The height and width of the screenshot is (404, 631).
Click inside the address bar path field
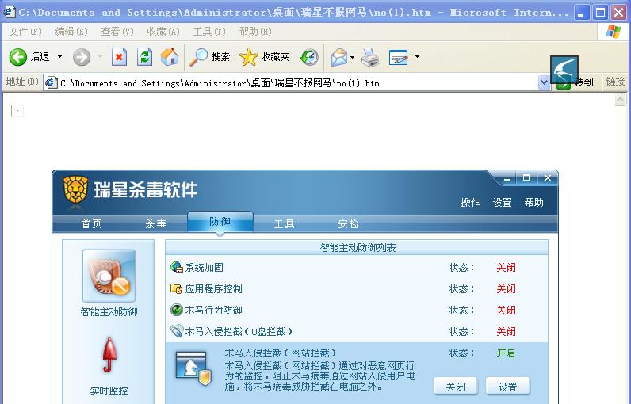point(298,83)
